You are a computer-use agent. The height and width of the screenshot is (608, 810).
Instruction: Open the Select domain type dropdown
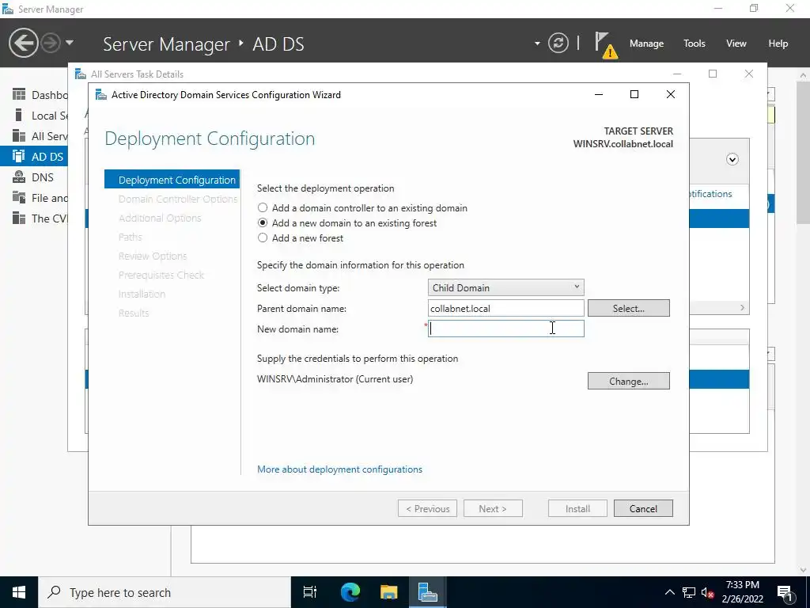(505, 287)
